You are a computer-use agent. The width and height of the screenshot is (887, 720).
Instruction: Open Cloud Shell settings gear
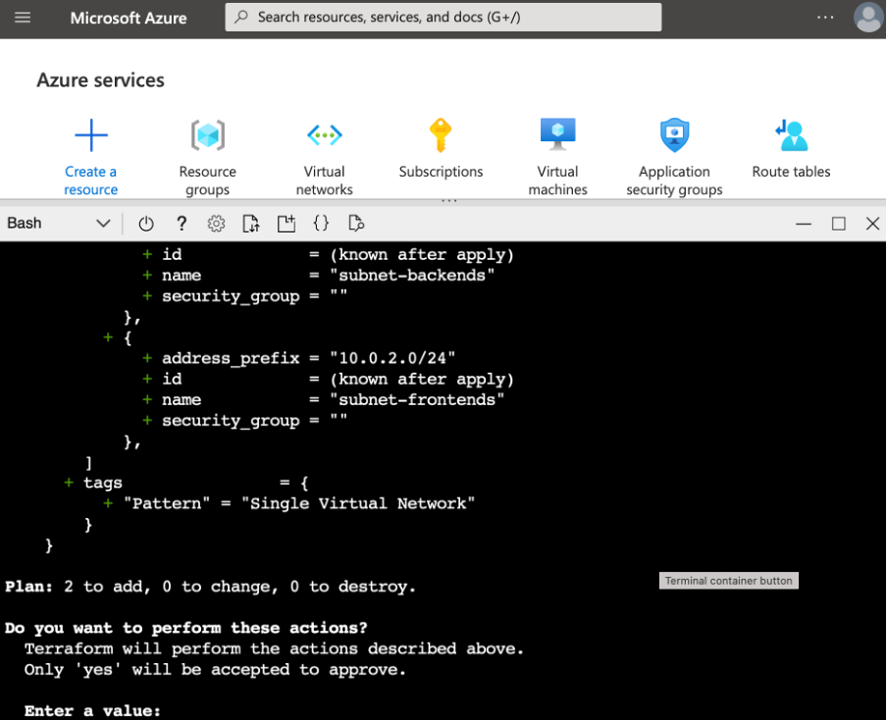(216, 224)
